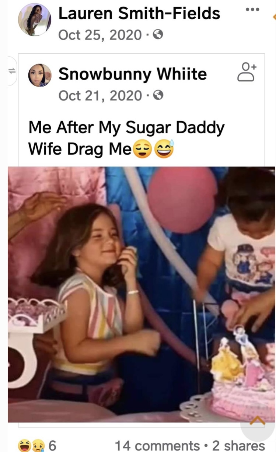
Task: Tap the orange arrow at top right edge
Action: click(x=274, y=17)
